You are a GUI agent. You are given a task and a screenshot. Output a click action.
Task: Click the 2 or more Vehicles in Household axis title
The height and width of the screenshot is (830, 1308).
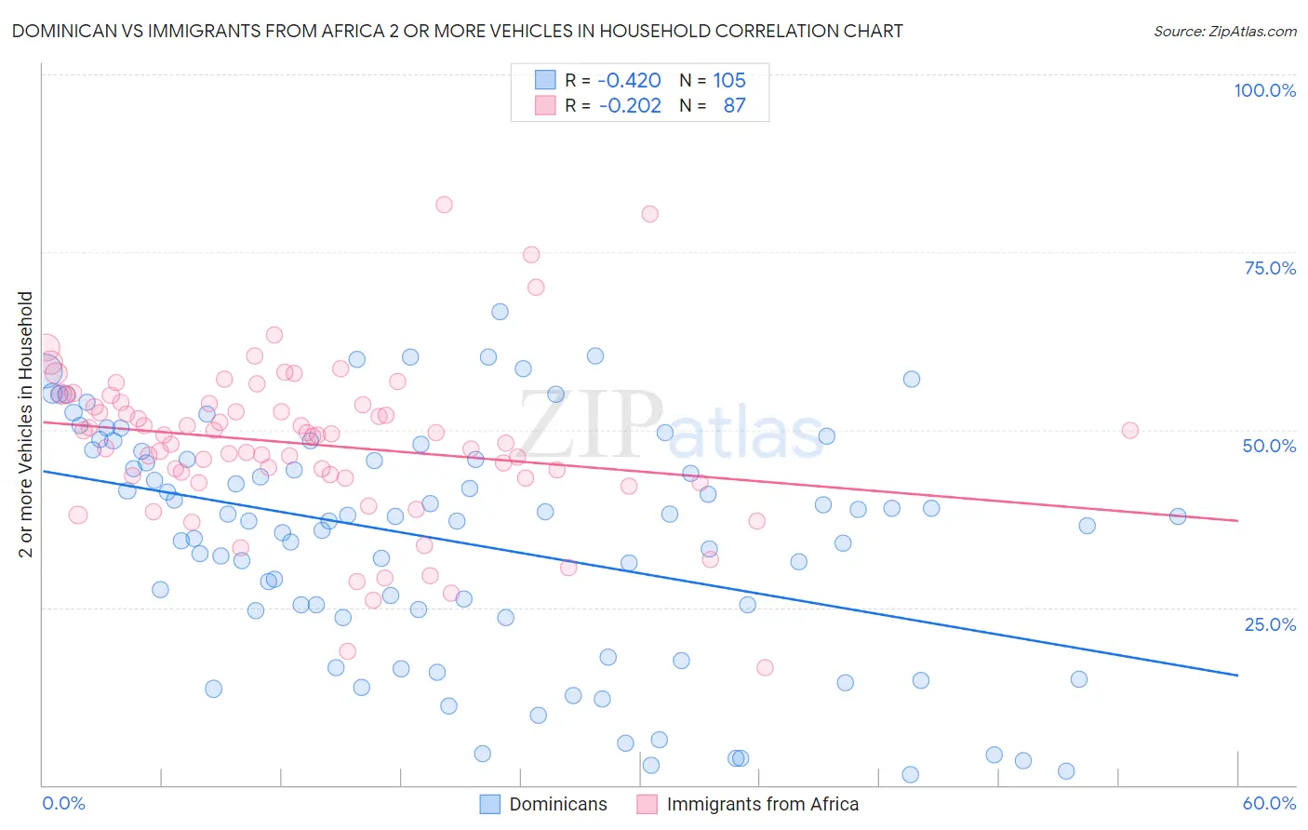[26, 424]
